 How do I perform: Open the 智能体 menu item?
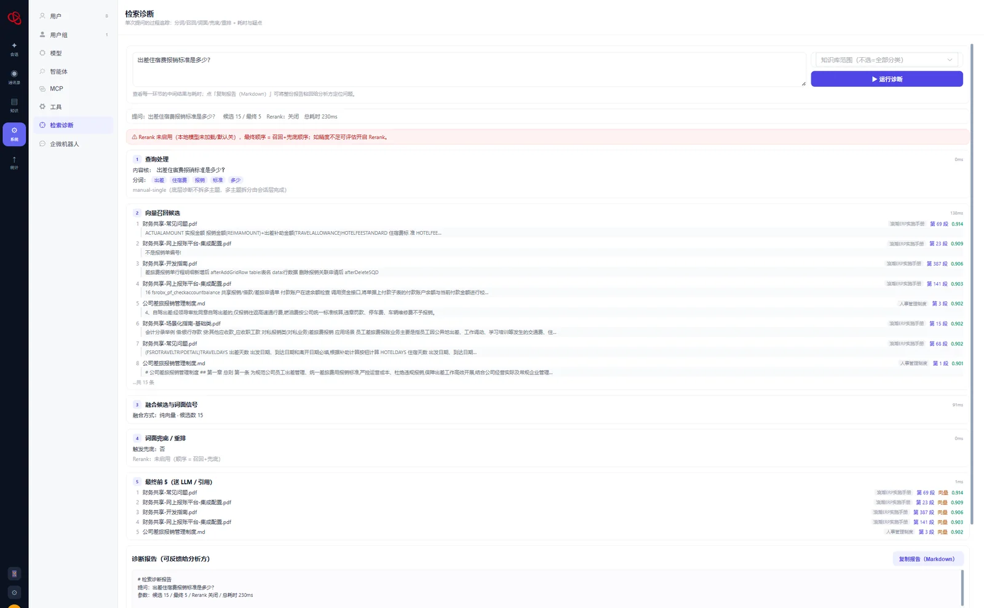[74, 71]
